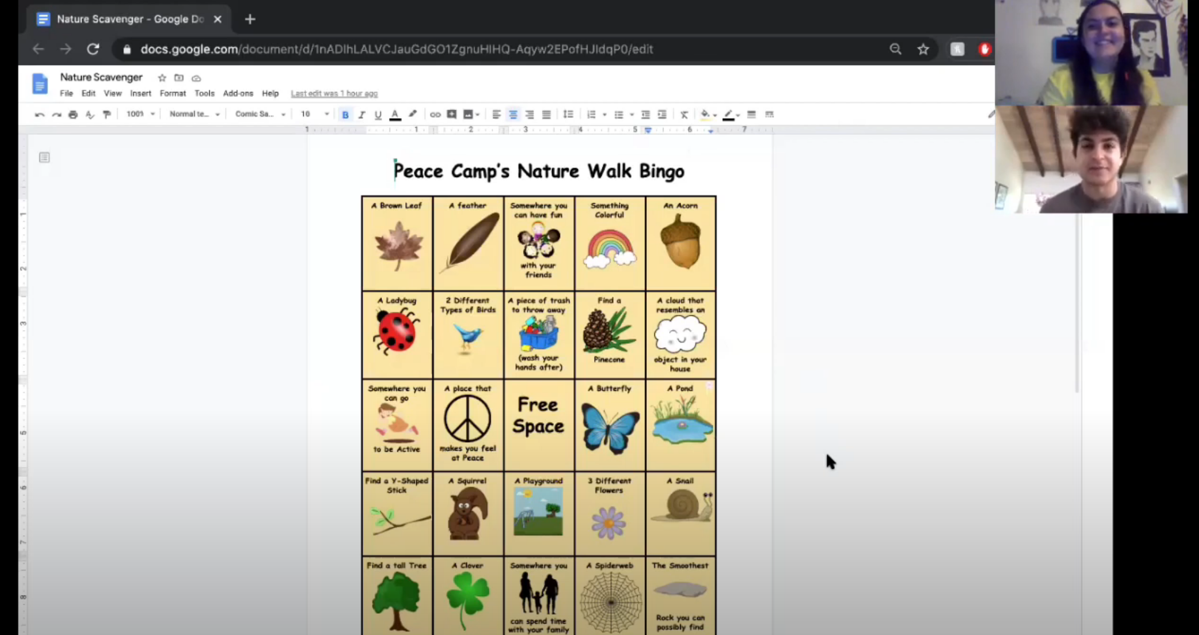Image resolution: width=1199 pixels, height=635 pixels.
Task: Star the Nature Scavenger document
Action: point(162,78)
